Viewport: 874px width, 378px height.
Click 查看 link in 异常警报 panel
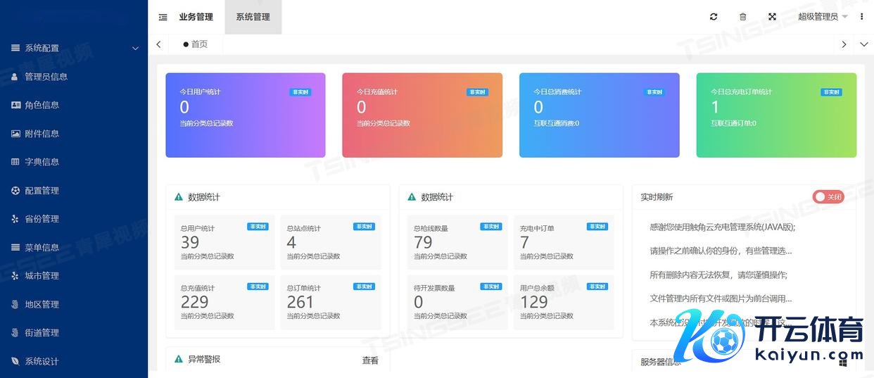click(x=370, y=360)
